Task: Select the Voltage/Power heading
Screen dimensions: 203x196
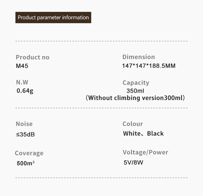Action: tap(145, 152)
